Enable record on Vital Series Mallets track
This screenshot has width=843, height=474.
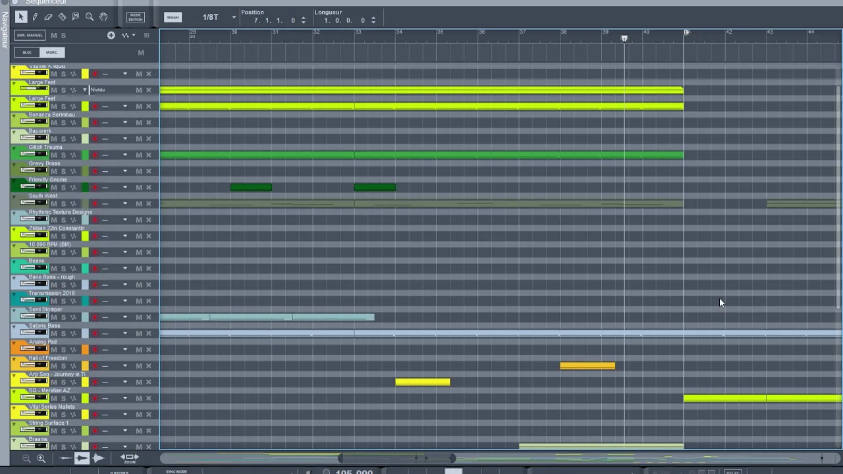(x=95, y=415)
